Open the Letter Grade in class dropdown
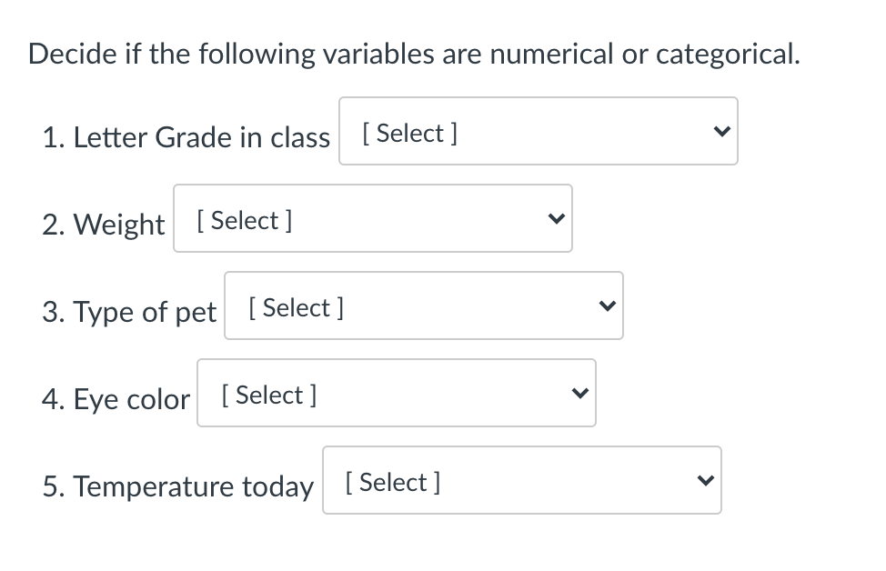 pos(538,132)
